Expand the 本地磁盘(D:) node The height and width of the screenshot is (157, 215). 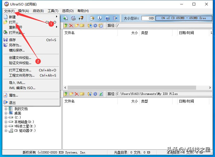point(6,122)
